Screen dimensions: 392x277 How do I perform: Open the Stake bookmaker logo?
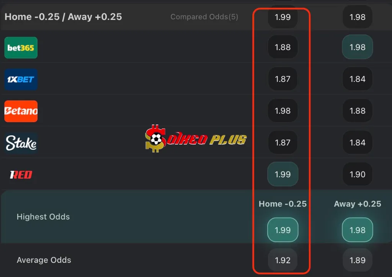pyautogui.click(x=21, y=143)
